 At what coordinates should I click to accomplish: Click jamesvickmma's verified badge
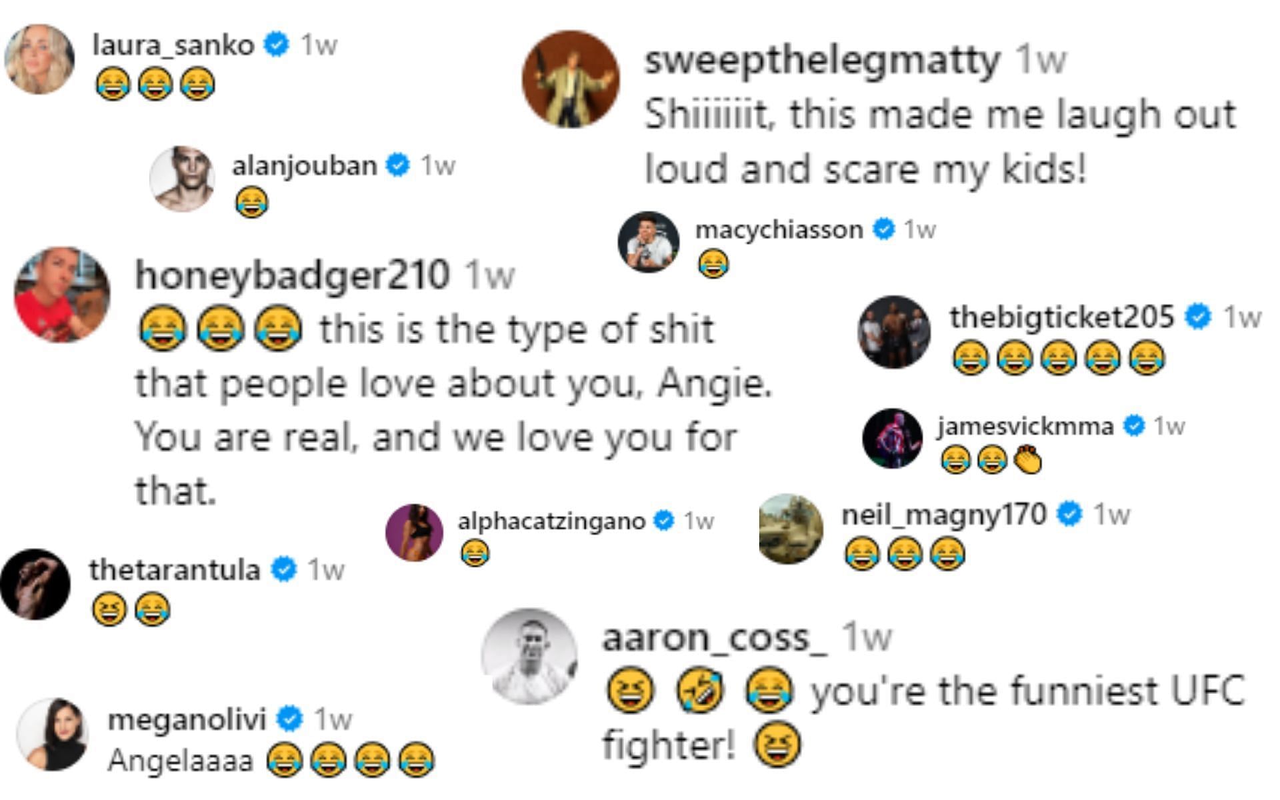pos(1133,425)
